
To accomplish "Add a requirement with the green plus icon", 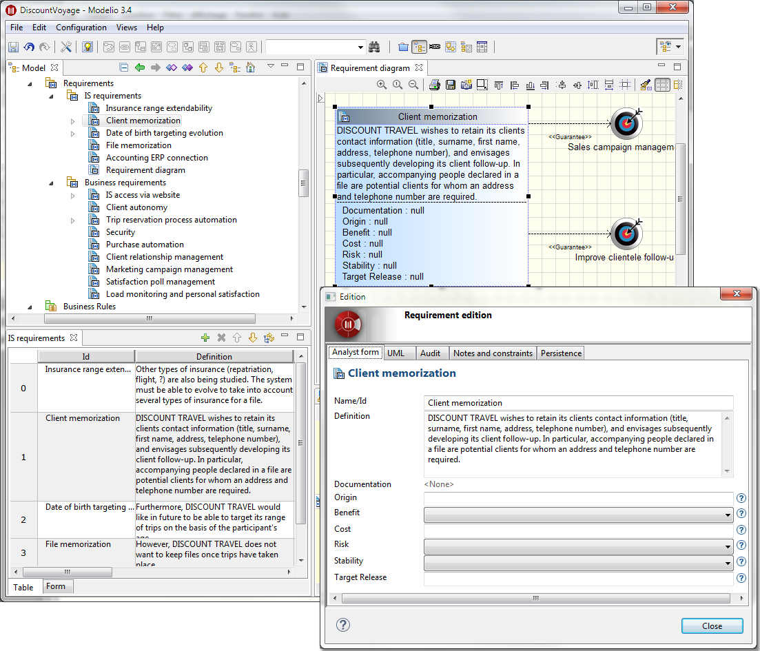I will click(x=205, y=338).
